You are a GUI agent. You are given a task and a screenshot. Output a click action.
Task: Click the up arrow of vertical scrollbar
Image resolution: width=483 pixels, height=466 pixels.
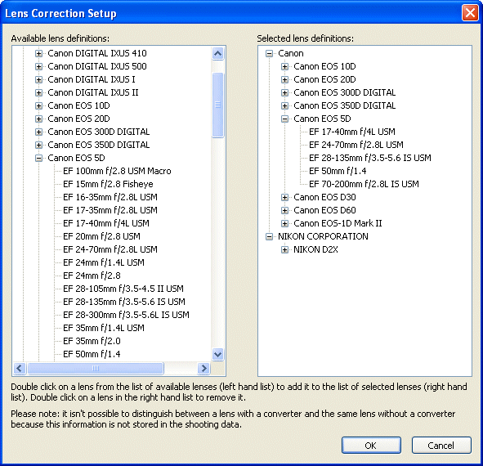point(217,54)
